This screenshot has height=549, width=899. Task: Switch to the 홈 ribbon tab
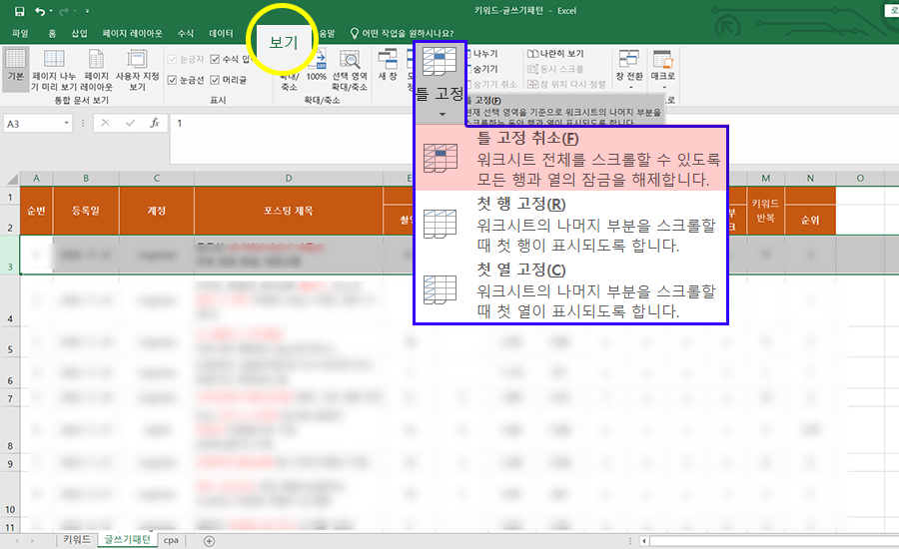pyautogui.click(x=52, y=33)
